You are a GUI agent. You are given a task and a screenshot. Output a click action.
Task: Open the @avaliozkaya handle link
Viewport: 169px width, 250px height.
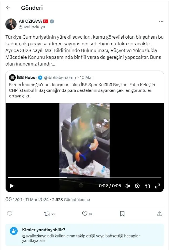coord(32,27)
